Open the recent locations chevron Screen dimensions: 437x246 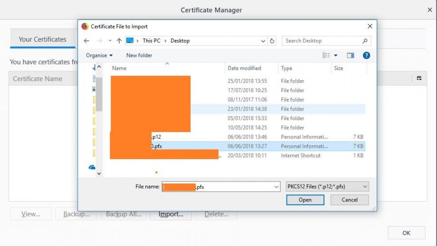pos(110,41)
